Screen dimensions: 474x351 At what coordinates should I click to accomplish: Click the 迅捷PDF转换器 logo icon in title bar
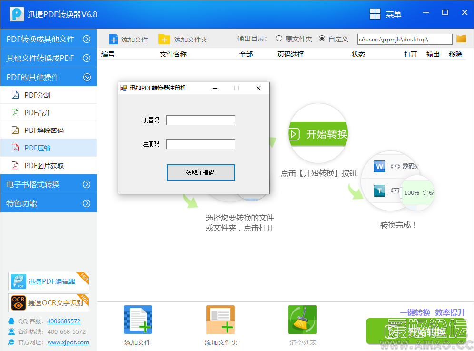(x=17, y=14)
